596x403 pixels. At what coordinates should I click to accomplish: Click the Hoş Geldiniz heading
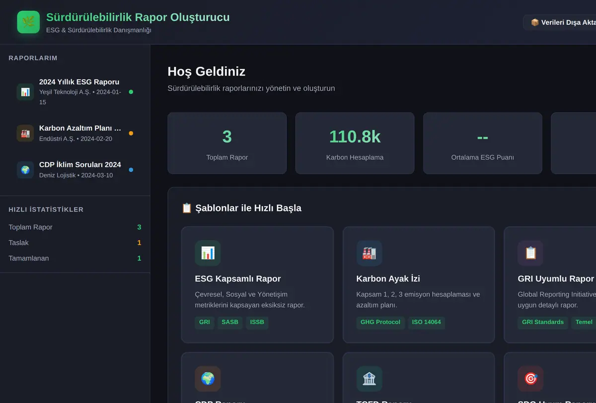tap(207, 72)
